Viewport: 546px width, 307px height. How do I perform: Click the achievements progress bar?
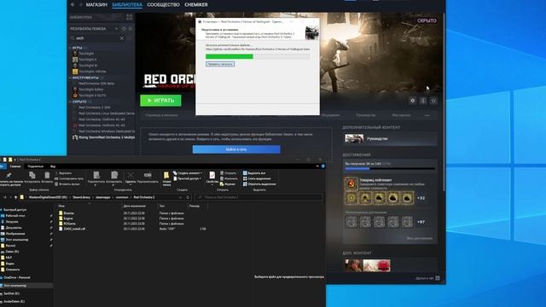(390, 169)
